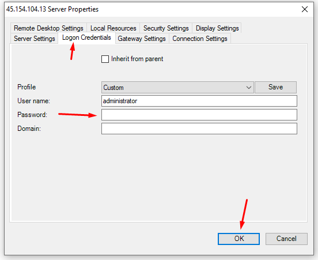Open the Local Resources tab
Screen dimensions: 318x260
[113, 28]
